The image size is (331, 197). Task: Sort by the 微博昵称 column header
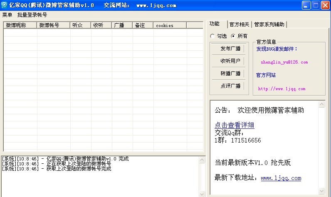pos(20,25)
